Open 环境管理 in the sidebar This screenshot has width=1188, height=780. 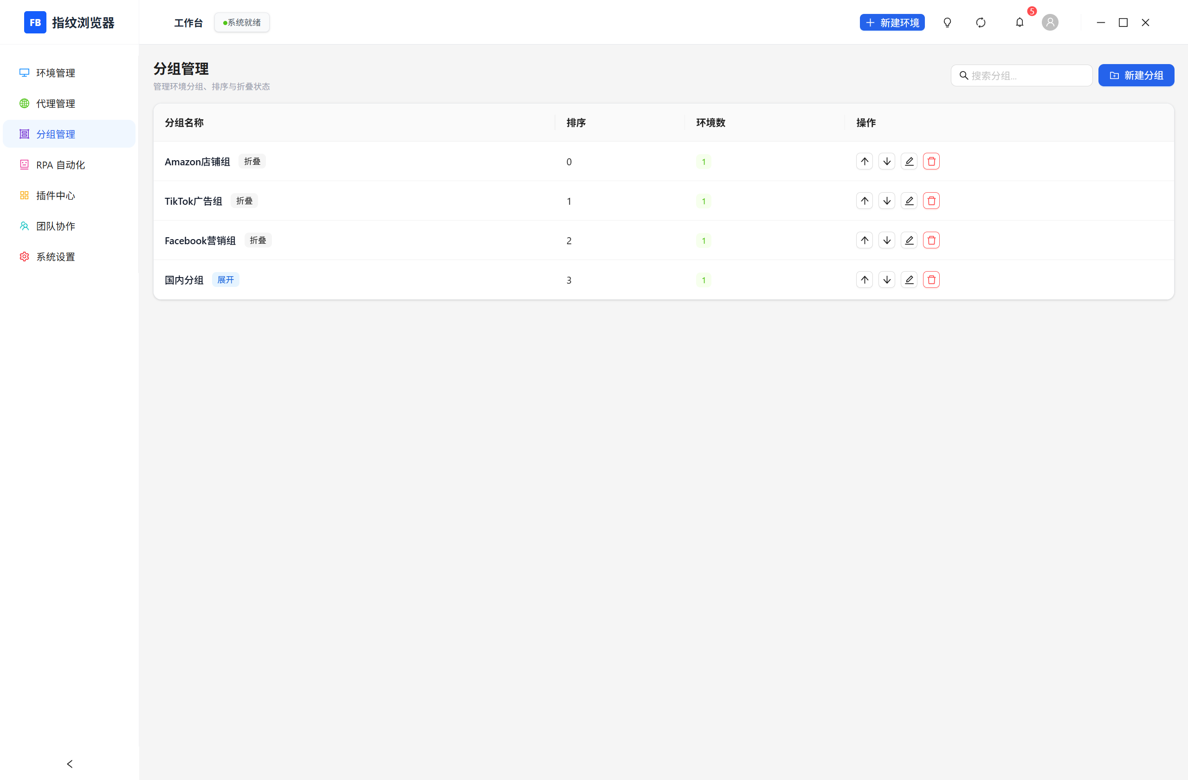pos(70,73)
